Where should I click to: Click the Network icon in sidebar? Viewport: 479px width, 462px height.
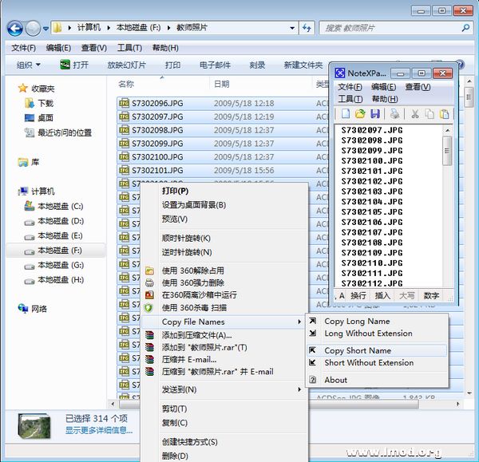click(x=23, y=309)
